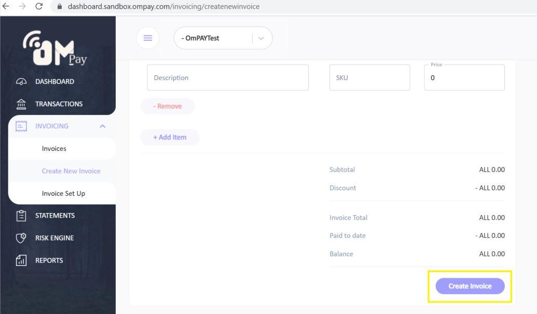This screenshot has width=537, height=314.
Task: Click the Transactions bank icon
Action: point(21,104)
